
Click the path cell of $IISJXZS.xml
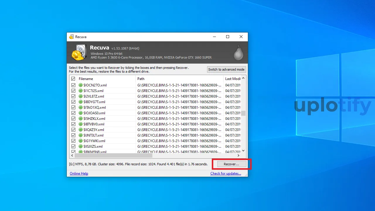[179, 147]
